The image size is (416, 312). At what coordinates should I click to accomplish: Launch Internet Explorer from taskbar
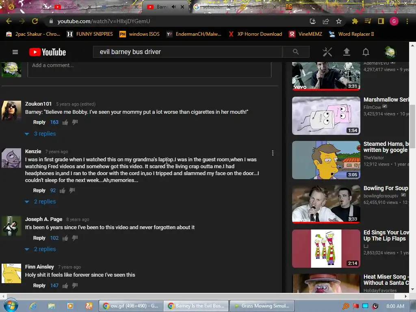33,306
